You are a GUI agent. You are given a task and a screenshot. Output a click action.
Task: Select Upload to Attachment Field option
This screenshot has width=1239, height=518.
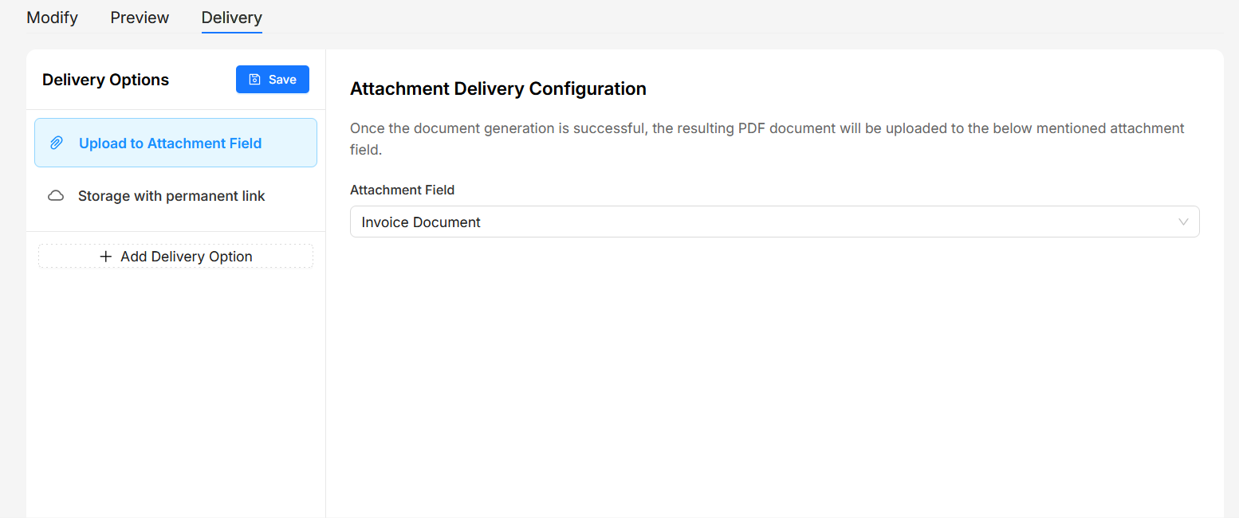point(175,143)
